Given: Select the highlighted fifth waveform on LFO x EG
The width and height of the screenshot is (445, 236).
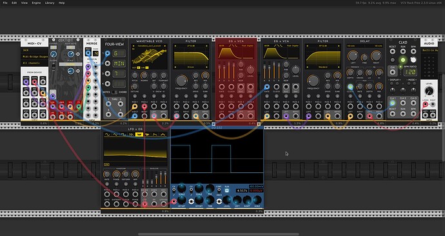Looking at the screenshot, I should tap(139, 134).
